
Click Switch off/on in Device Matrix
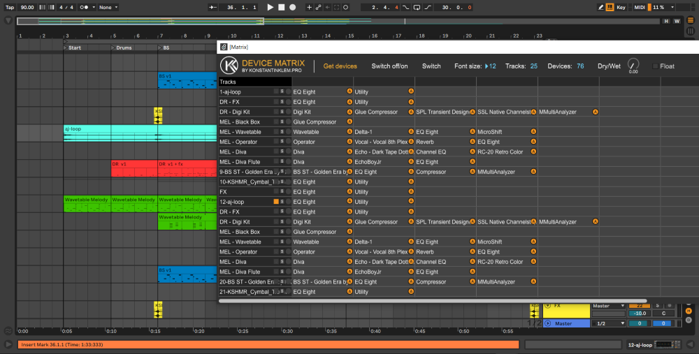pos(389,66)
